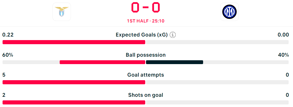Click Lazio's 0.22 xG value
The width and height of the screenshot is (293, 107).
pos(8,35)
